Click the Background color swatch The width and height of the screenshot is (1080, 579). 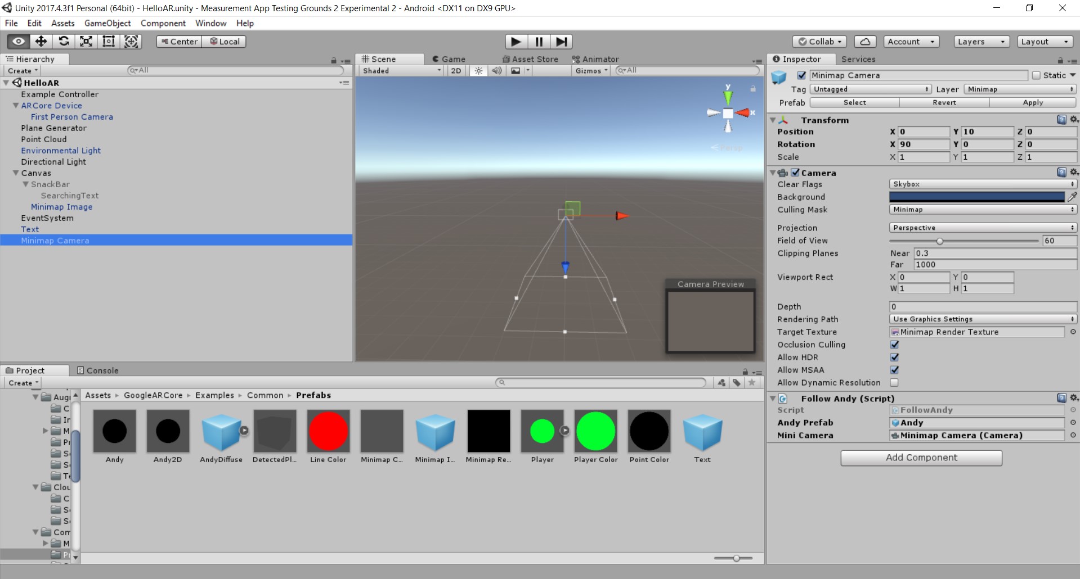[x=977, y=197]
